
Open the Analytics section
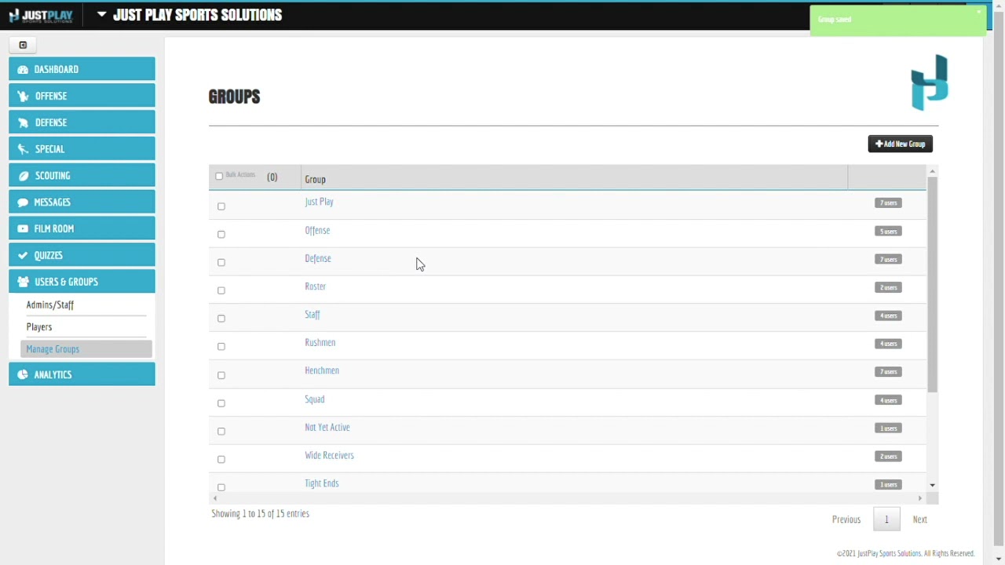(x=82, y=374)
